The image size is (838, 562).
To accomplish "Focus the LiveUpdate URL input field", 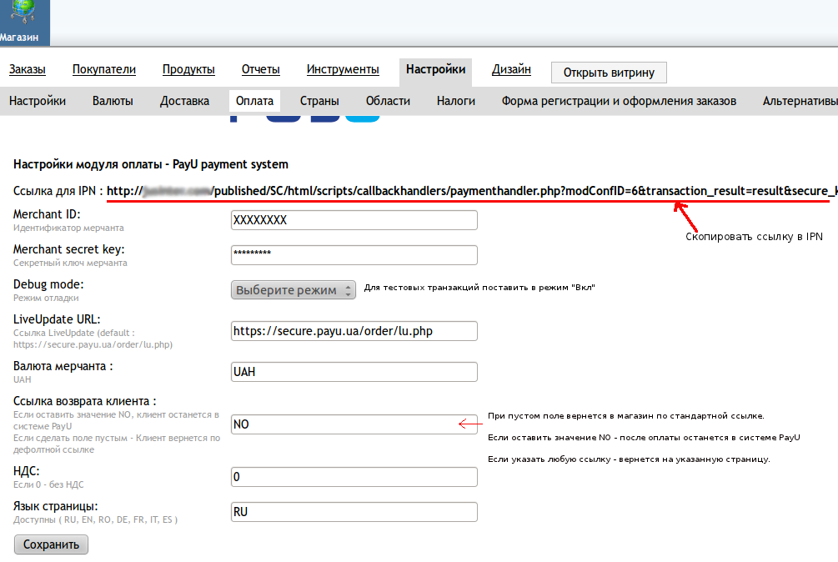I will tap(354, 331).
